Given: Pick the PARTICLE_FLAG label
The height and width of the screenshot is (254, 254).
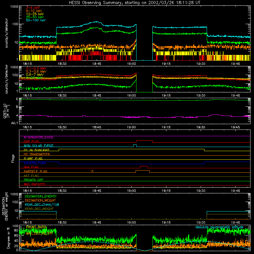Looking at the screenshot, I should point(36,171).
